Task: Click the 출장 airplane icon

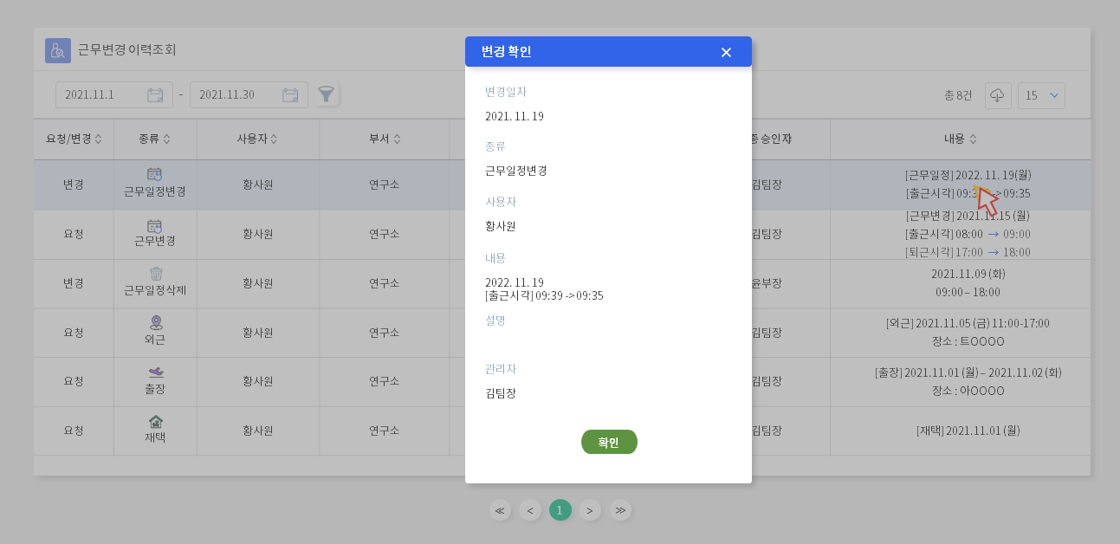Action: point(155,372)
